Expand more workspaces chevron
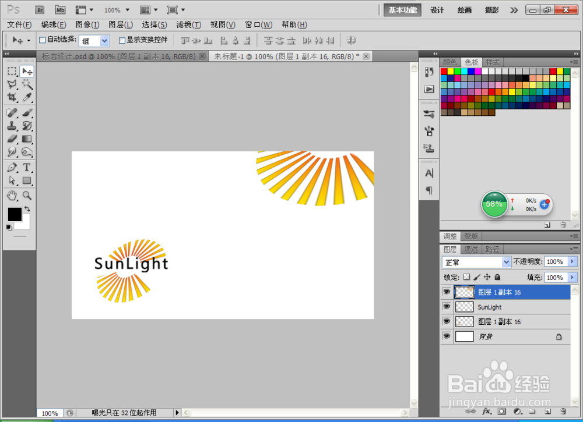 tap(514, 10)
